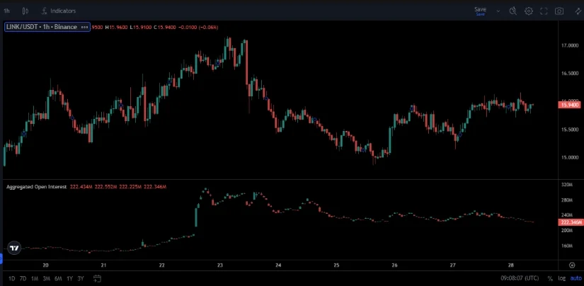Image resolution: width=584 pixels, height=286 pixels.
Task: Toggle auto scale mode
Action: (576, 278)
